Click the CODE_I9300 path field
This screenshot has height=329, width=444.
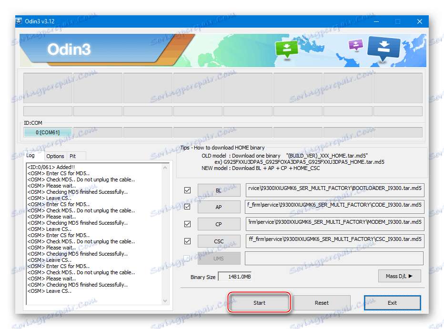pos(335,207)
